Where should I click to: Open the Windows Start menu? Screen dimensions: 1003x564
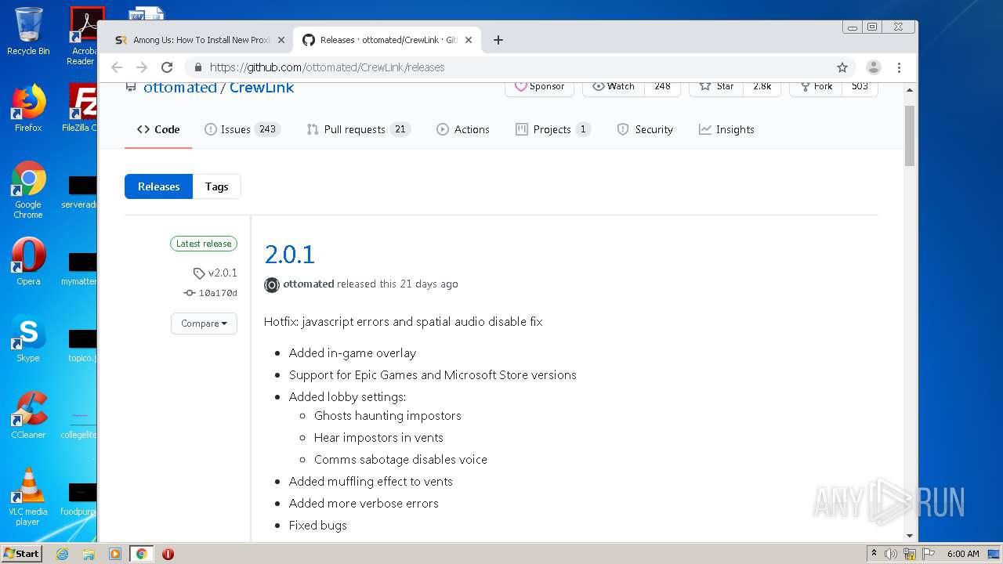click(x=22, y=553)
